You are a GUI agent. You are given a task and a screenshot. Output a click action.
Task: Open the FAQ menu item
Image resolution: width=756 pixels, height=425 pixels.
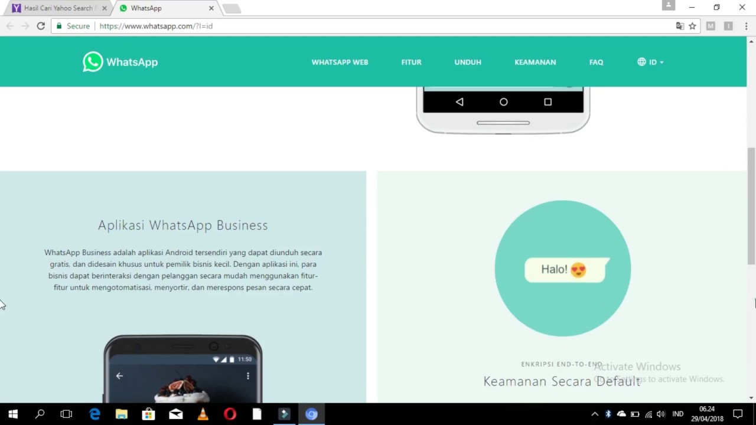tap(596, 62)
